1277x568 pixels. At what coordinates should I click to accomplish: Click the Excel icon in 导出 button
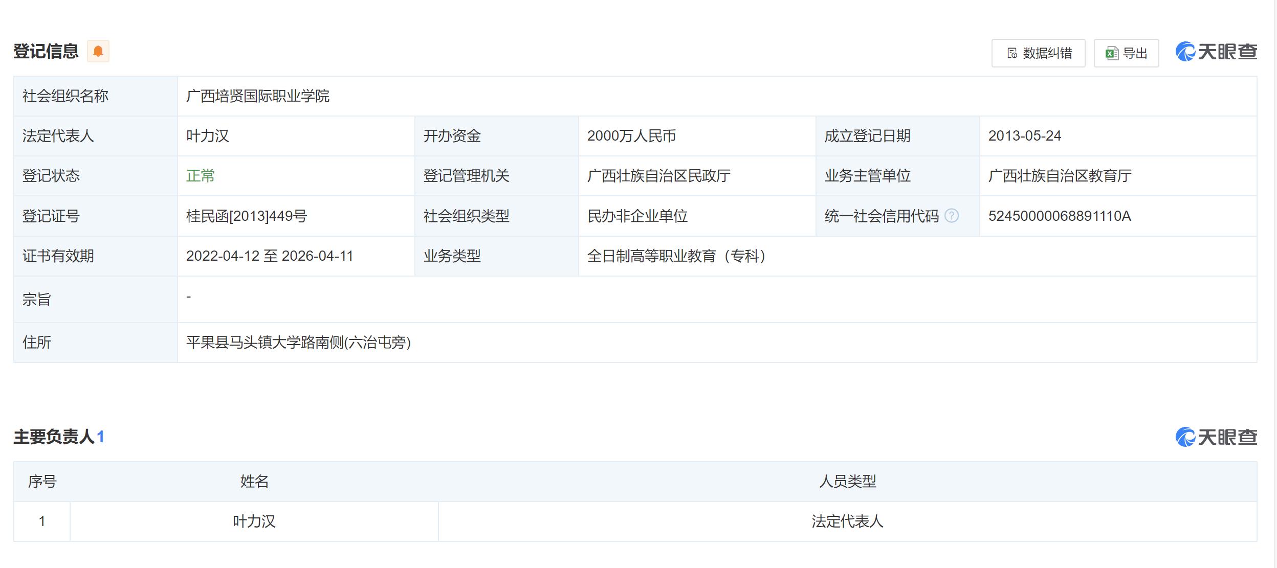[x=1111, y=53]
